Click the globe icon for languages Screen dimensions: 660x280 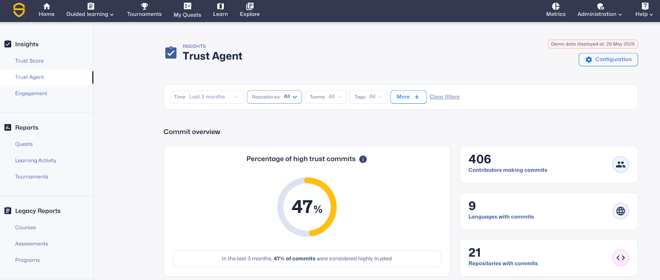(620, 211)
